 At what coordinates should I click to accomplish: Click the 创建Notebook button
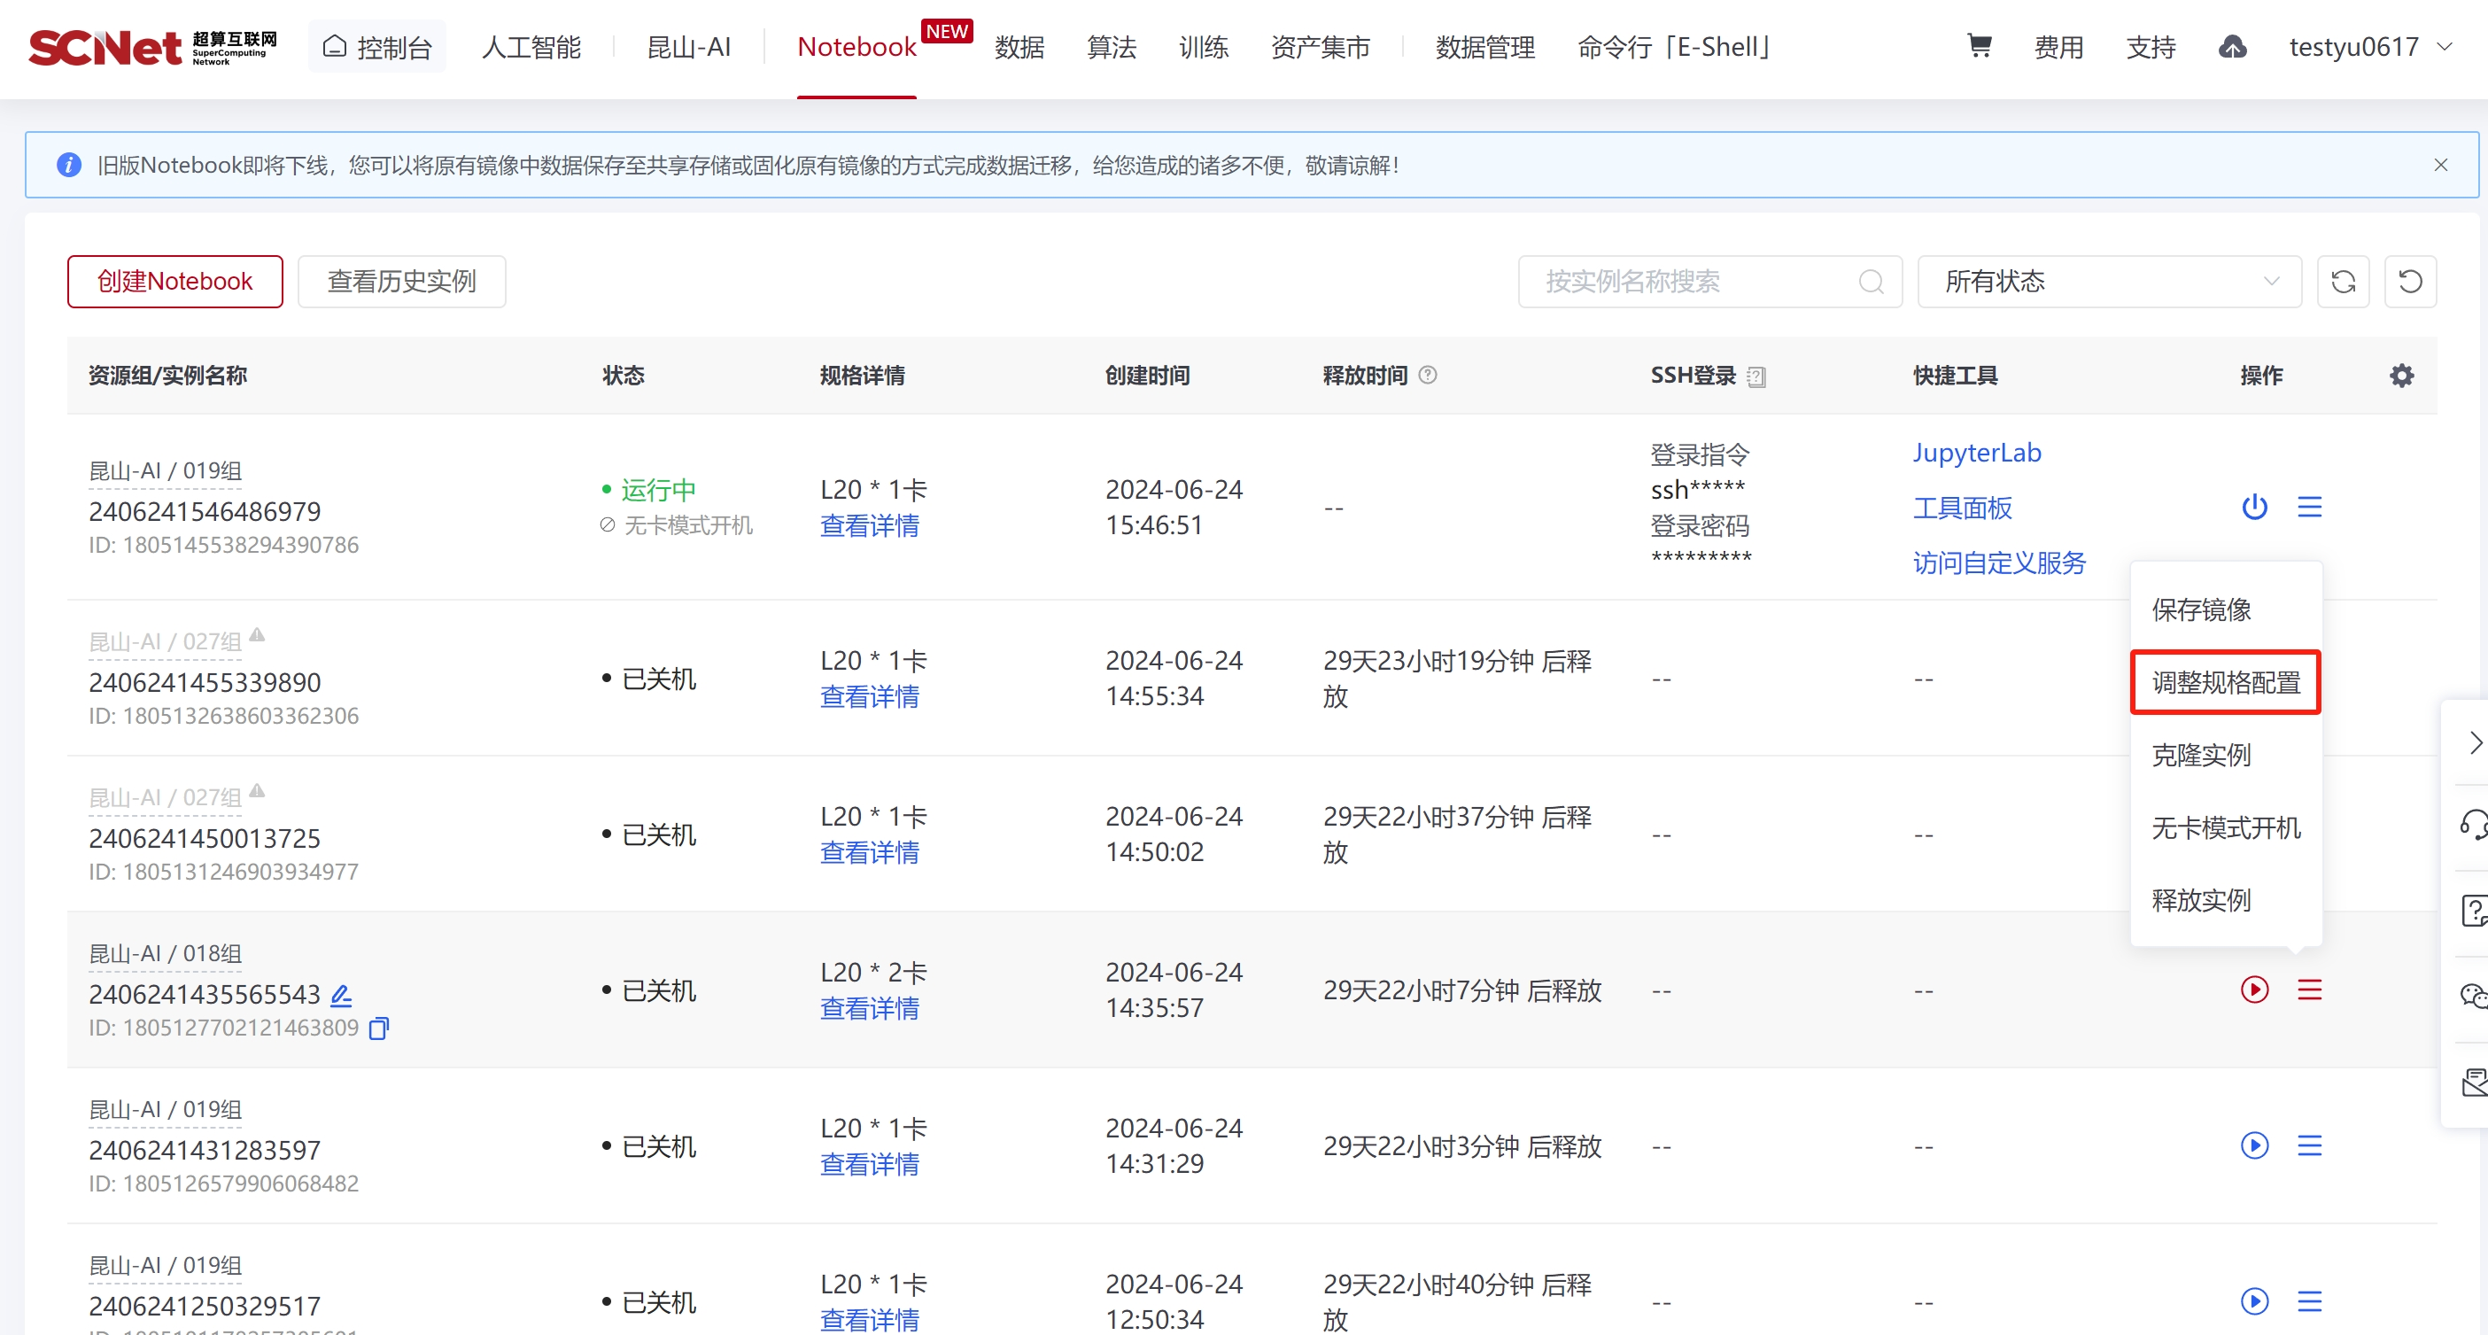[174, 281]
